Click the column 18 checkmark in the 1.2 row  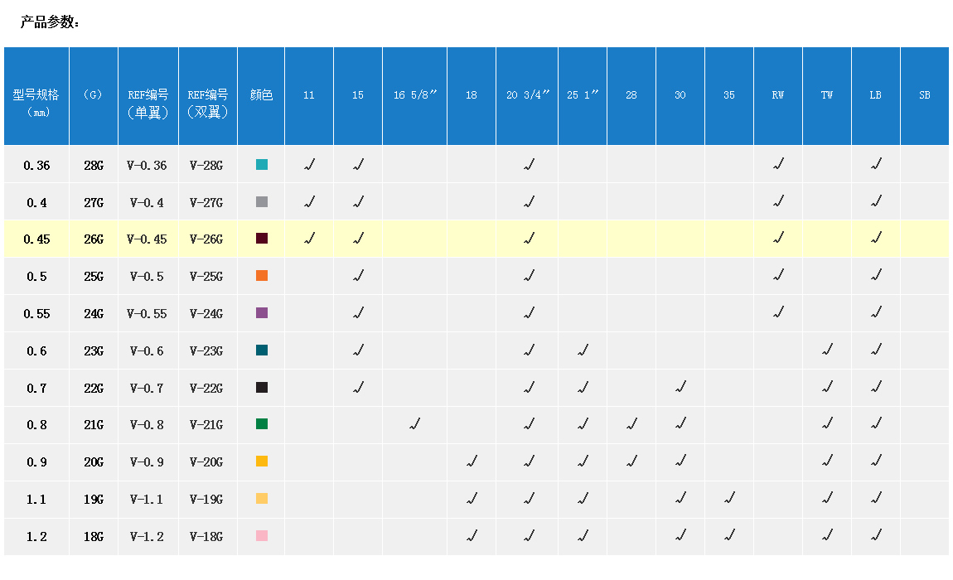pos(472,536)
